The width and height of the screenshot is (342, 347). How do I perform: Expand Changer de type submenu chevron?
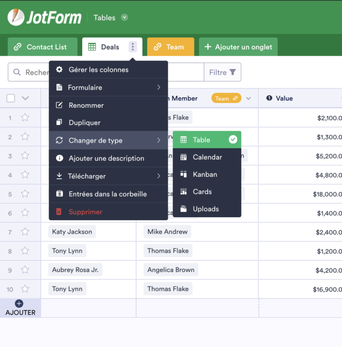pos(159,140)
